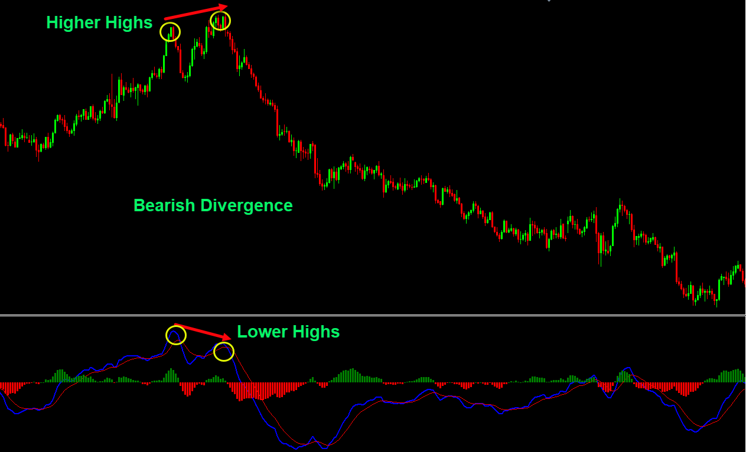The height and width of the screenshot is (452, 746).
Task: Select the first yellow circle on price chart
Action: click(170, 31)
